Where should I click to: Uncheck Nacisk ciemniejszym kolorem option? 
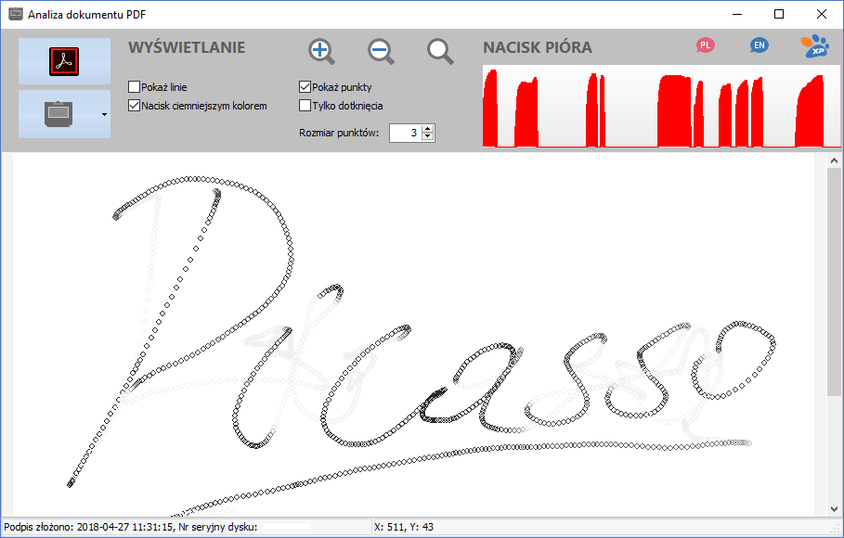134,106
